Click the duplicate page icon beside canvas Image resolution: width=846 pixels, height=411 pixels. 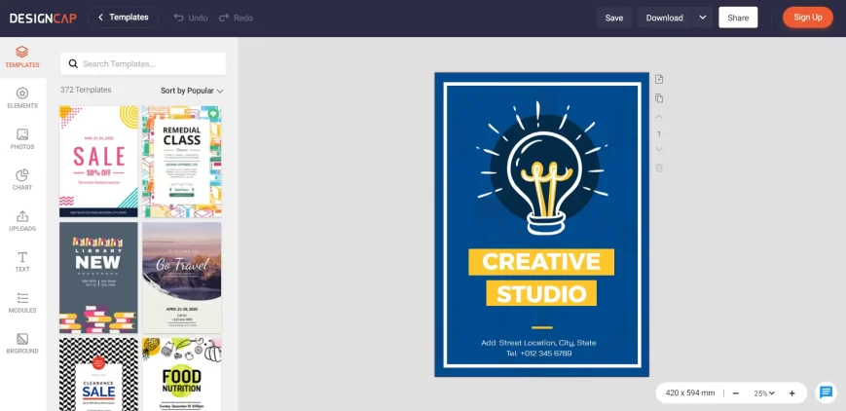coord(659,98)
